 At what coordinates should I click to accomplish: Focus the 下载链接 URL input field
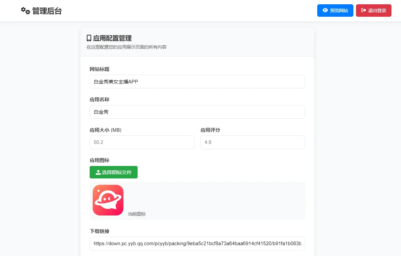pos(197,244)
